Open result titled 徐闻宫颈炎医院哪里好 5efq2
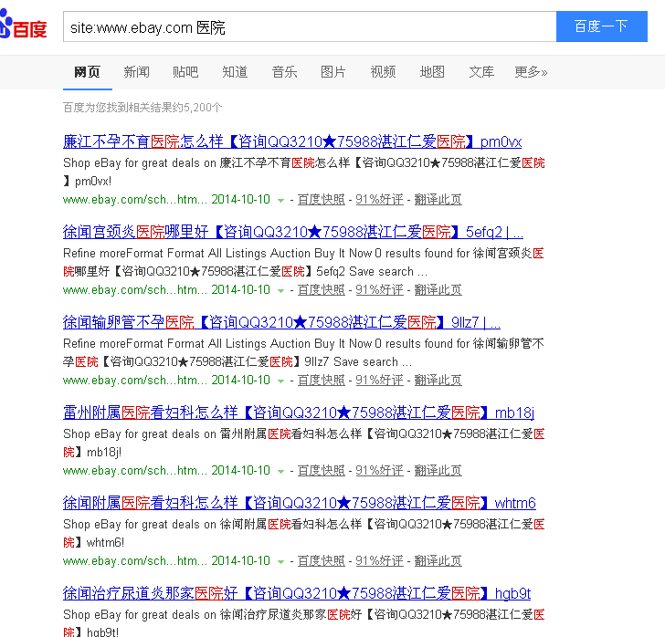This screenshot has width=665, height=637. point(293,232)
